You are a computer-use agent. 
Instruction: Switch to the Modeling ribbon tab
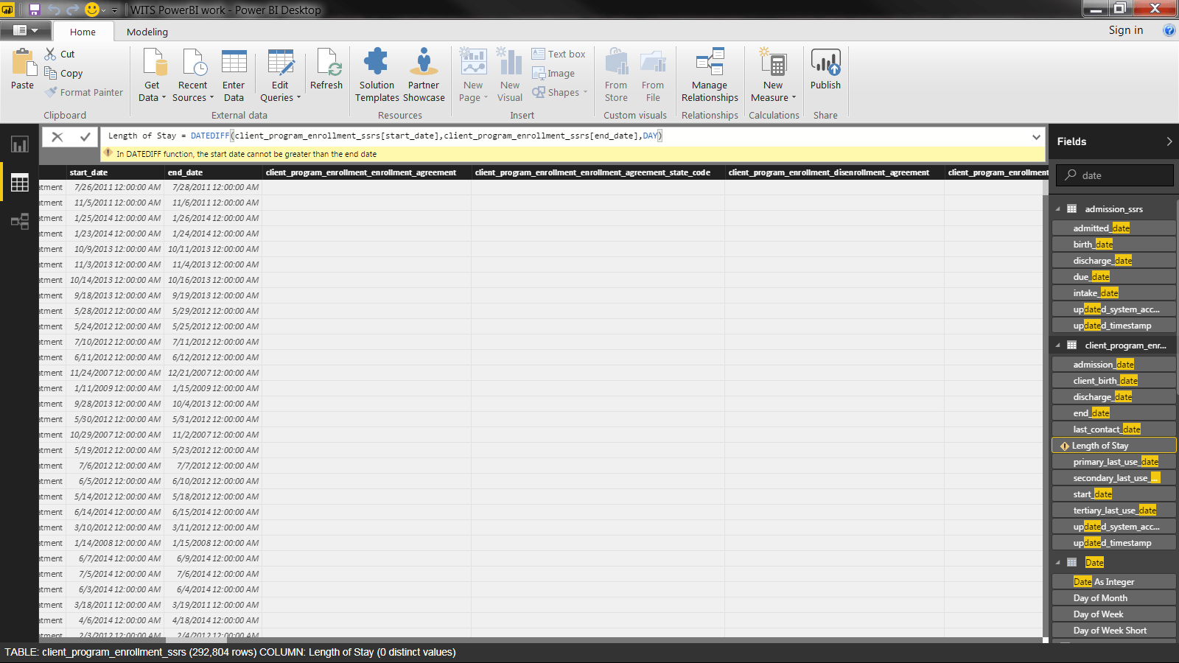tap(147, 32)
